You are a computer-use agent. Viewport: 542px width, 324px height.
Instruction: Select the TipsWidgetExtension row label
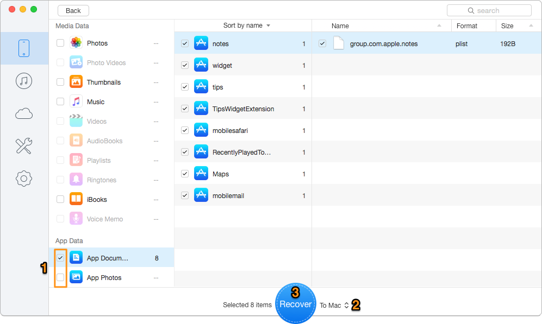(x=244, y=109)
